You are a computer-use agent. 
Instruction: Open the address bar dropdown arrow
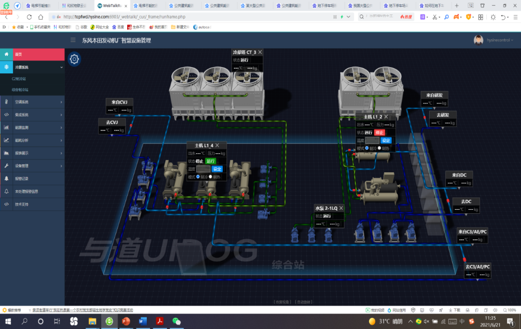[x=348, y=17]
